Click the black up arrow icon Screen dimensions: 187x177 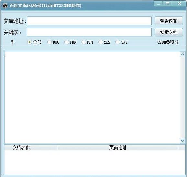(x=12, y=42)
